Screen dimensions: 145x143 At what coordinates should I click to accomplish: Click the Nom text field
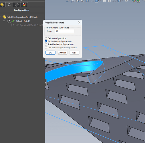point(65,31)
